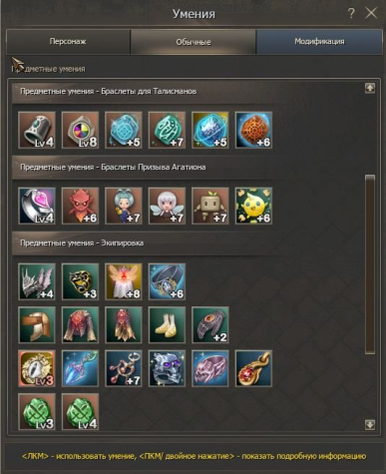
Task: Switch to the Персонаж tab
Action: coord(68,42)
